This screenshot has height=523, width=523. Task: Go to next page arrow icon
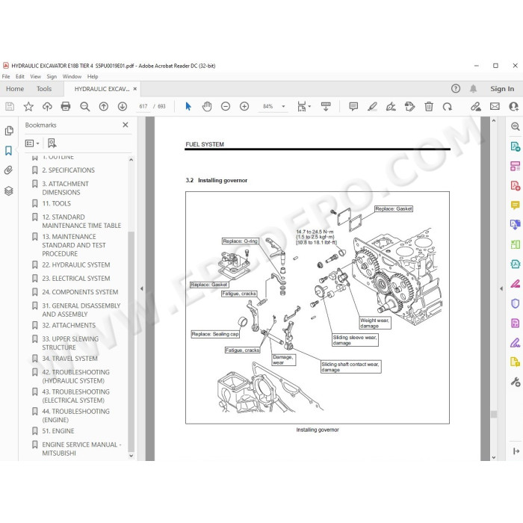point(123,106)
